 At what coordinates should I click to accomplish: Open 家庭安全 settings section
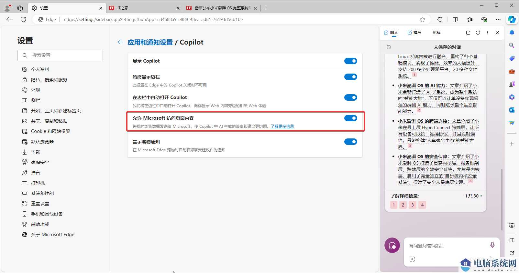40,162
